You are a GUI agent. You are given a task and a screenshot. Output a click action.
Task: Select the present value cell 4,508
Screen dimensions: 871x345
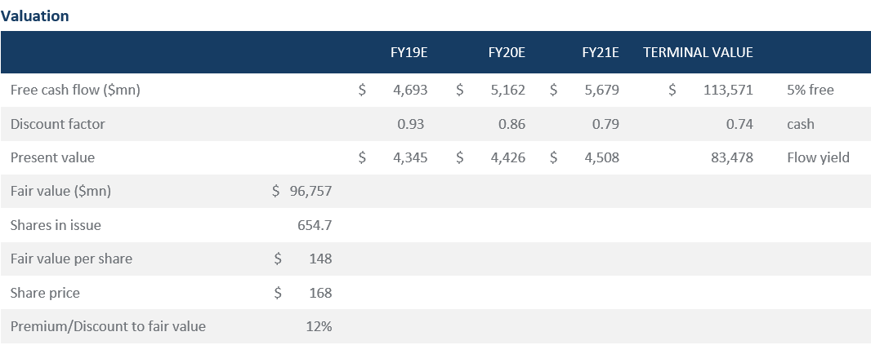coord(601,158)
